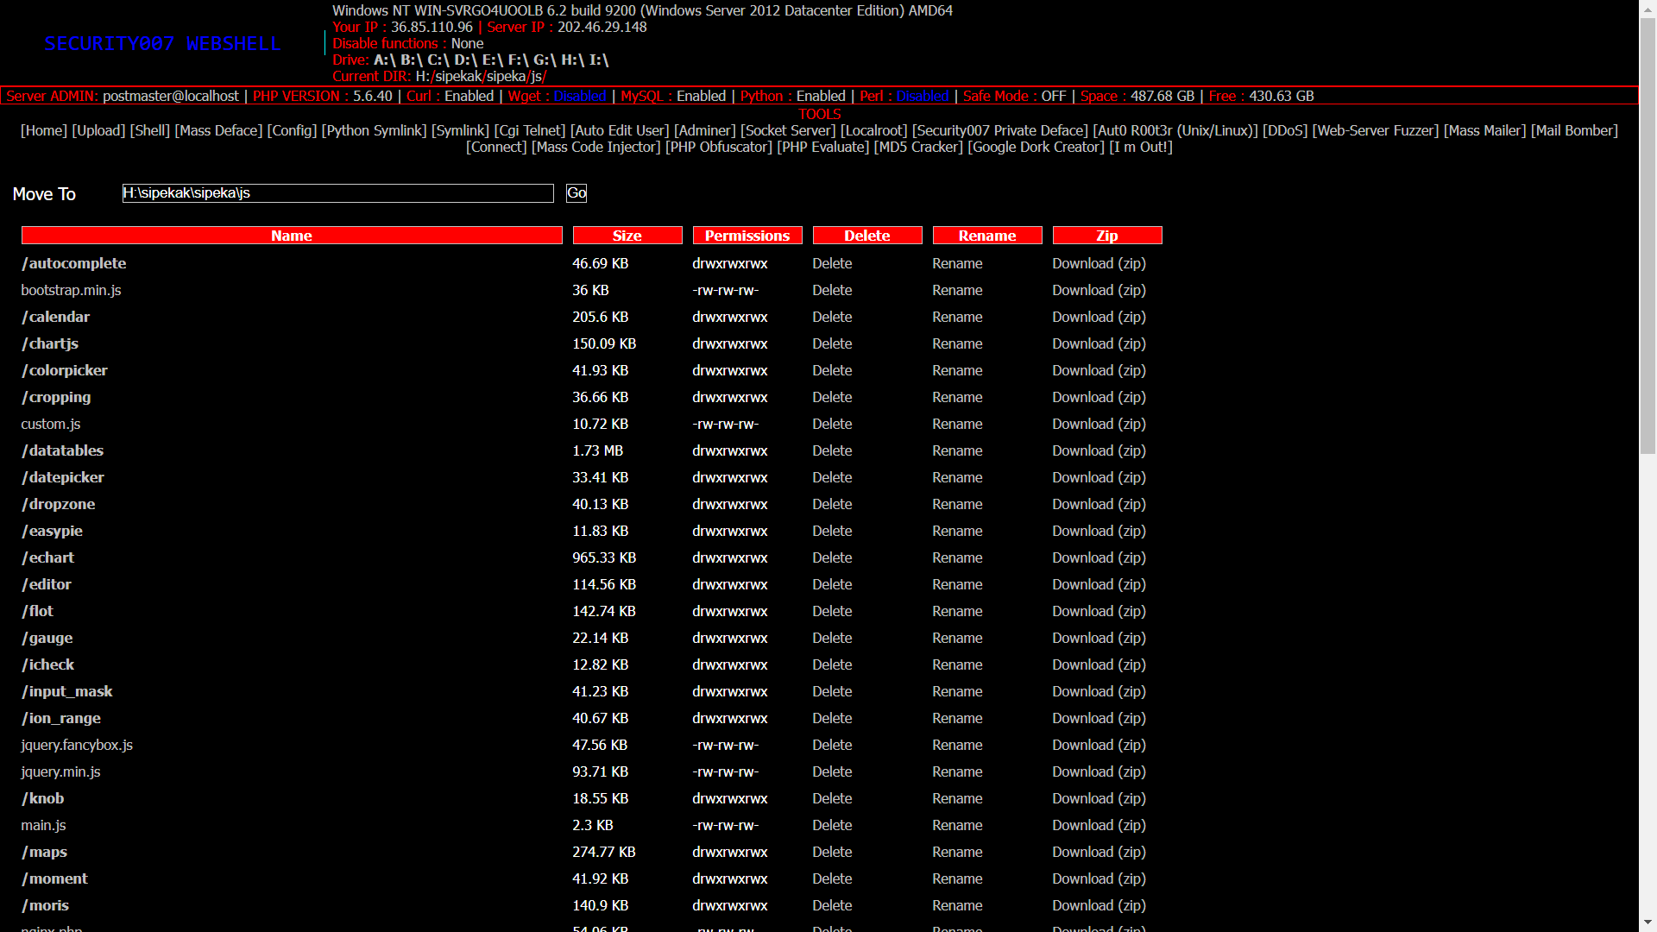Open the [Symlink] tool
Image resolution: width=1657 pixels, height=932 pixels.
460,130
